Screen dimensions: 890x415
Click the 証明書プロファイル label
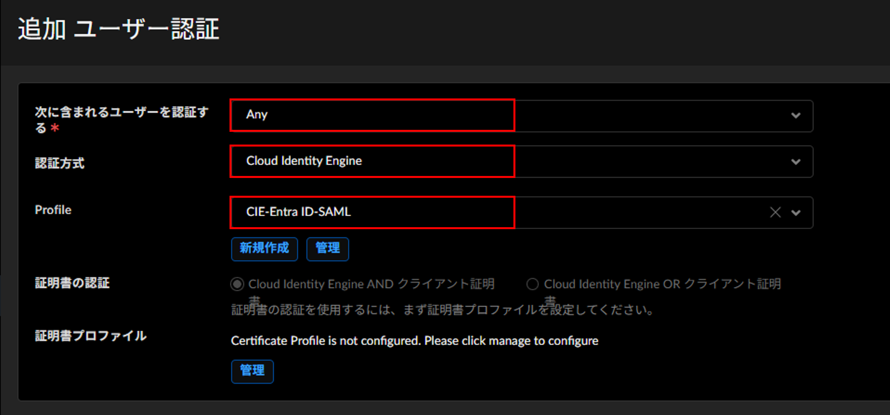click(90, 336)
